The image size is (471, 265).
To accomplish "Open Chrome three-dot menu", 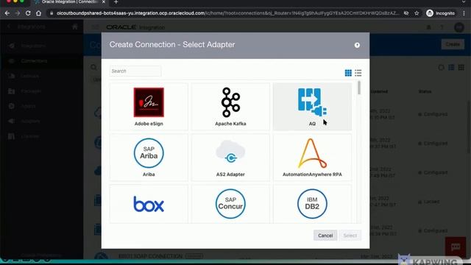I will [x=464, y=13].
